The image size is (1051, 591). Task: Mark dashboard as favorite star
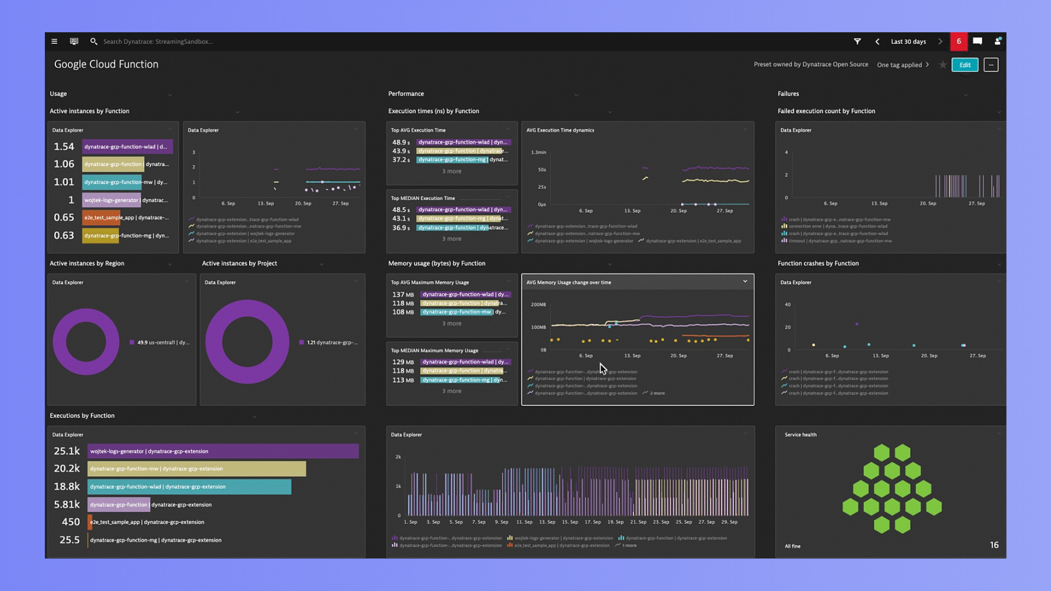click(943, 65)
